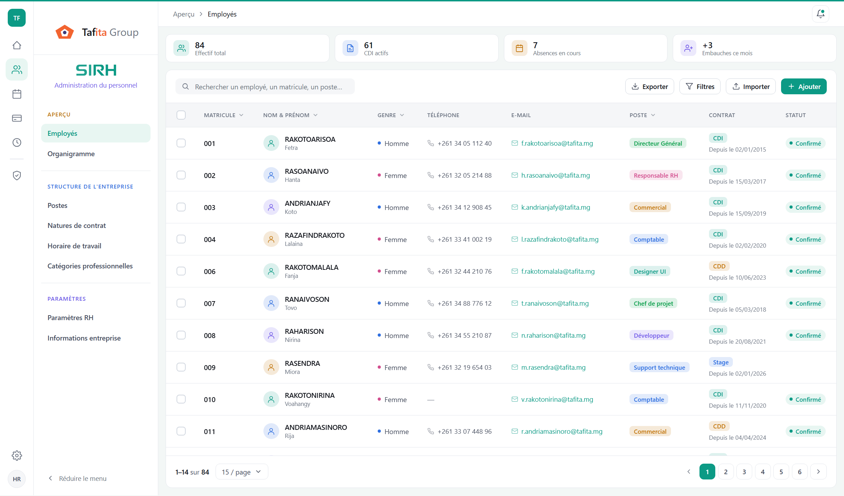Check the row 002 checkbox
844x496 pixels.
click(181, 175)
